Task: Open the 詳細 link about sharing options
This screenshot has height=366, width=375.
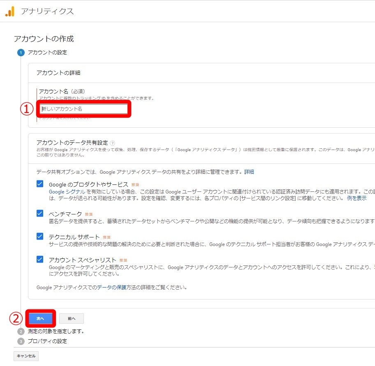Action: coord(248,172)
